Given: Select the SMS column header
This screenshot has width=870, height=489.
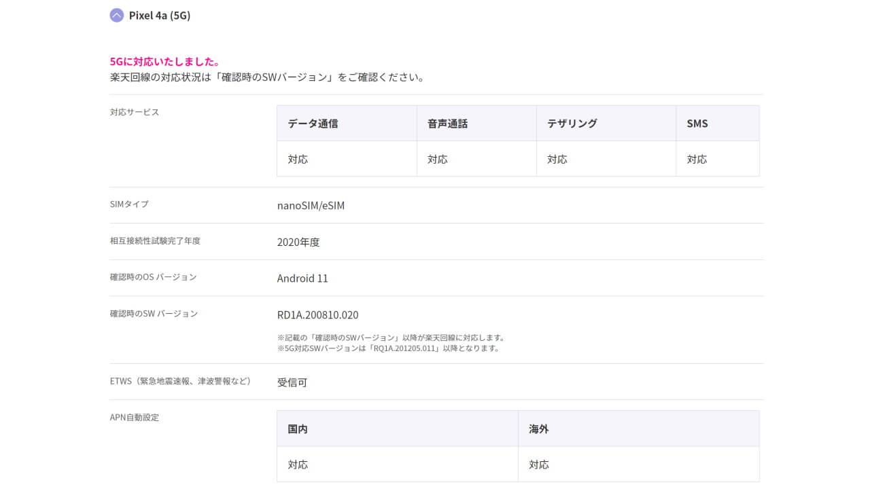Looking at the screenshot, I should point(697,124).
